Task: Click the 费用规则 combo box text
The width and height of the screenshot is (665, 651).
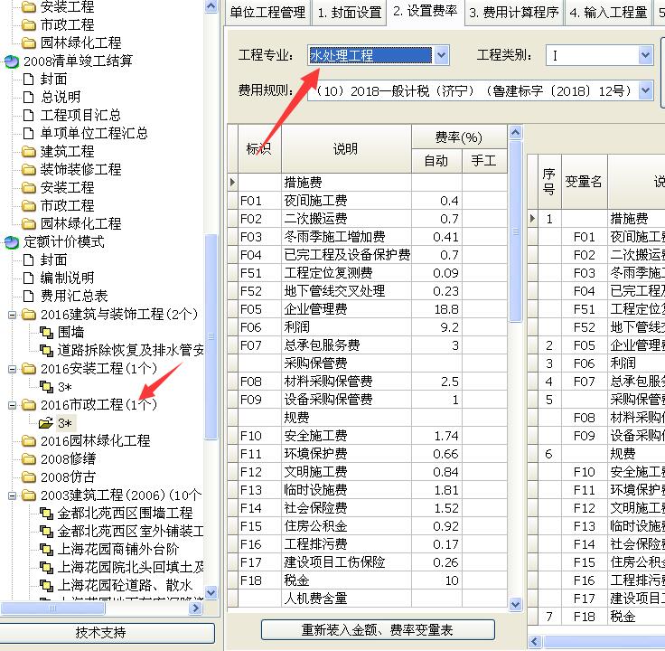Action: pyautogui.click(x=473, y=90)
